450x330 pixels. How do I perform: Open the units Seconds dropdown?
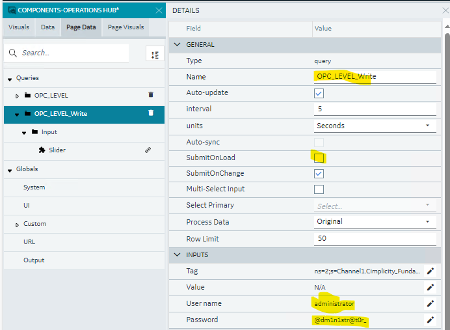click(375, 126)
